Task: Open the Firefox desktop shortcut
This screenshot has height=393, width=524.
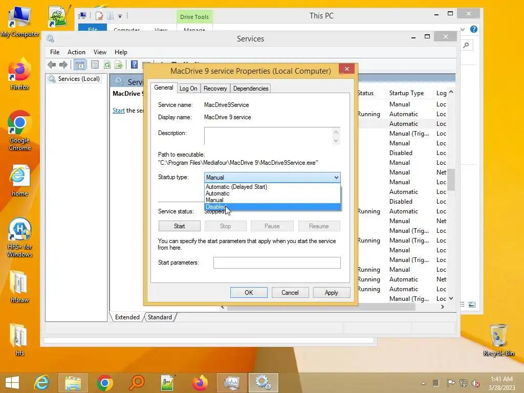Action: (x=20, y=74)
